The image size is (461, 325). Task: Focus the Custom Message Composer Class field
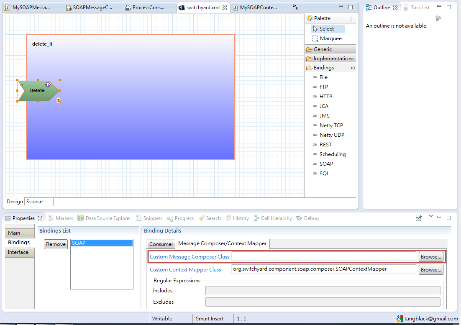324,256
